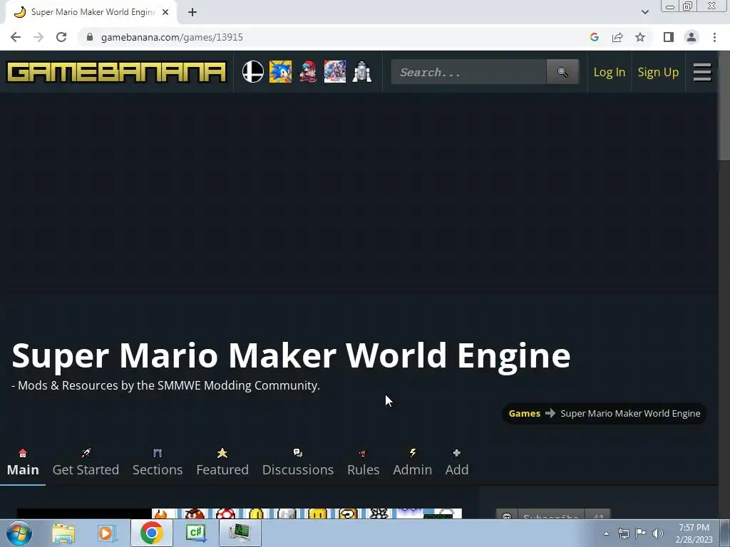Screen dimensions: 730x547
Task: Focus the Search input field
Action: (468, 72)
